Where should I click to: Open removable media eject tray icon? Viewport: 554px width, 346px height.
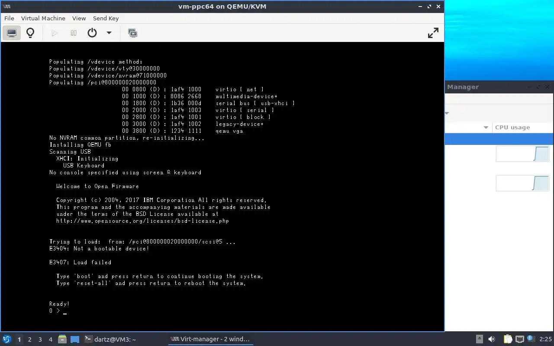480,340
